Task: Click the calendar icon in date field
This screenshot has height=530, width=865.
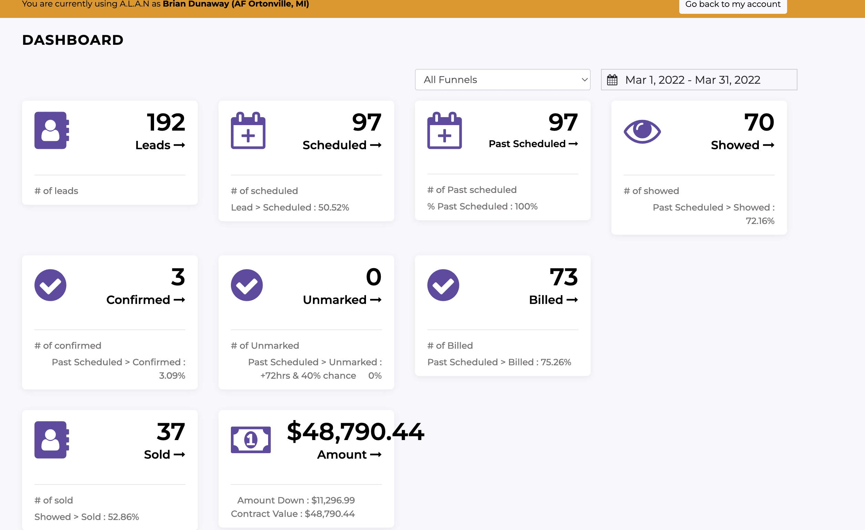Action: tap(612, 80)
